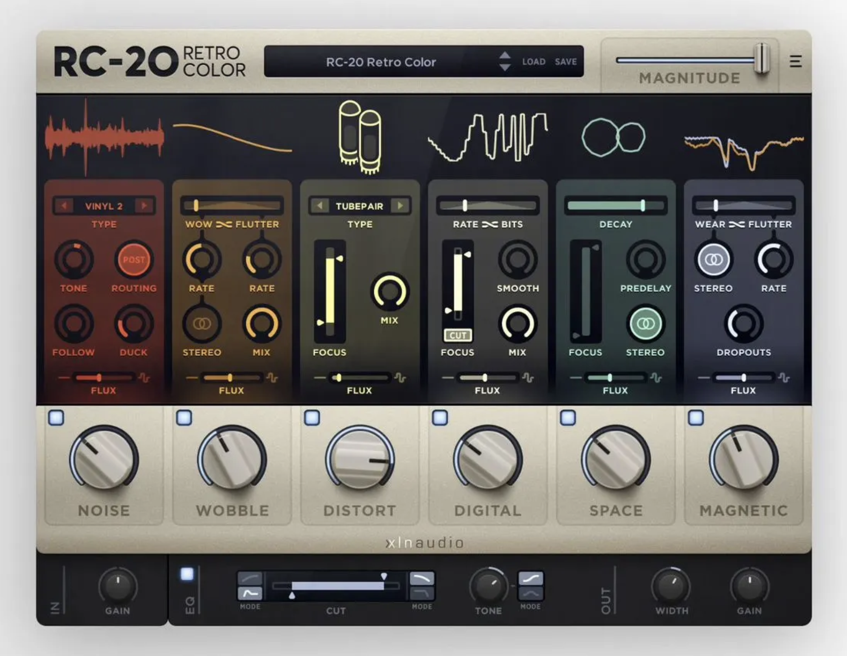Image resolution: width=847 pixels, height=656 pixels.
Task: Select next noise type after VINYL 2
Action: 144,206
